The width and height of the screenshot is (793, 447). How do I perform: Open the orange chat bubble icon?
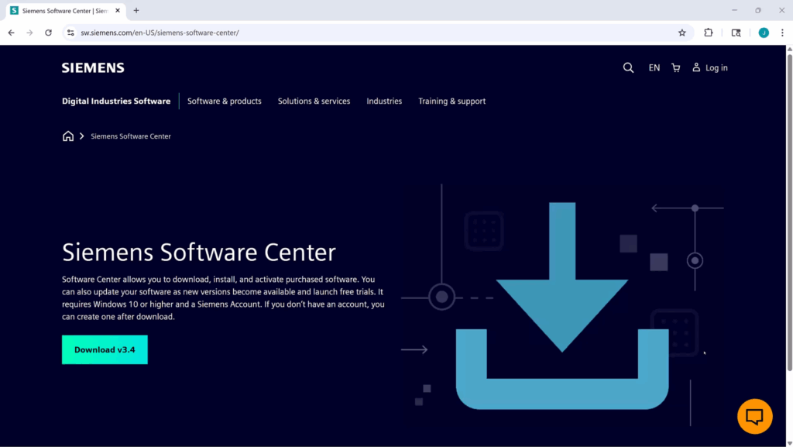tap(754, 416)
